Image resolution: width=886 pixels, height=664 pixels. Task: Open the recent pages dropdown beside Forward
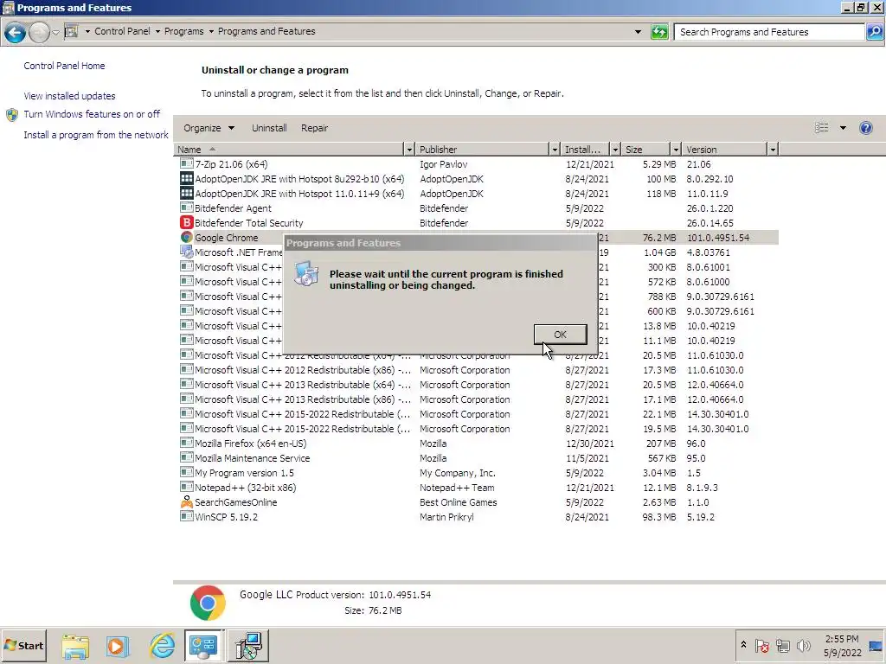pyautogui.click(x=55, y=33)
